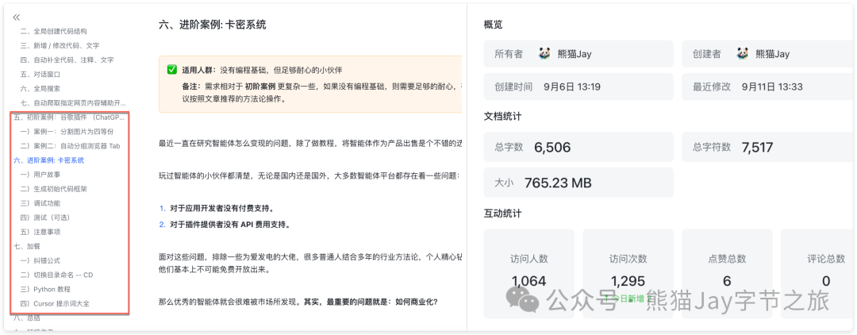This screenshot has width=857, height=335.
Task: Click the 适用人群 line in the callout
Action: tap(262, 70)
